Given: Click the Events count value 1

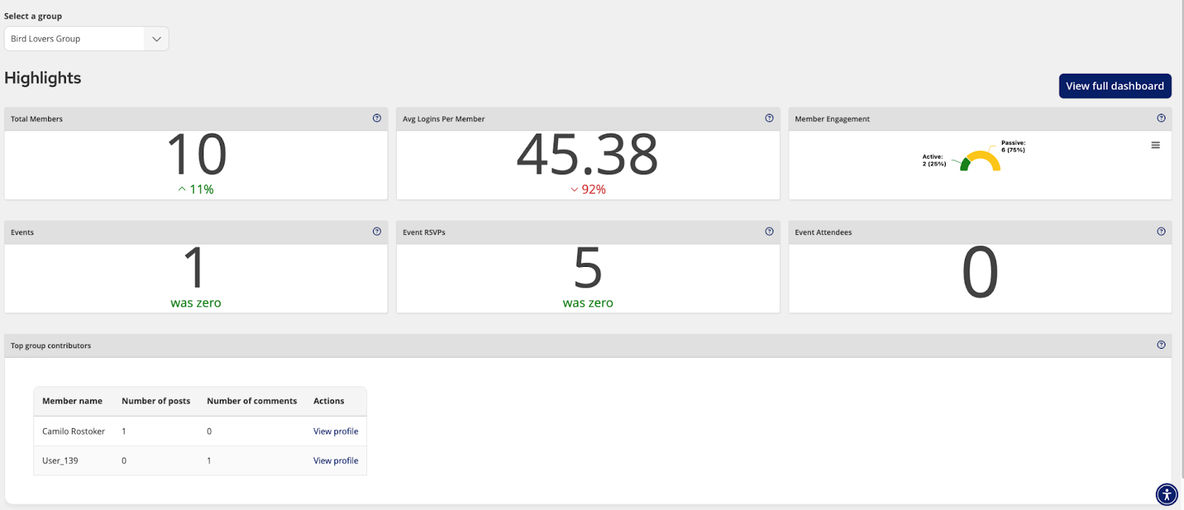Looking at the screenshot, I should [x=195, y=268].
